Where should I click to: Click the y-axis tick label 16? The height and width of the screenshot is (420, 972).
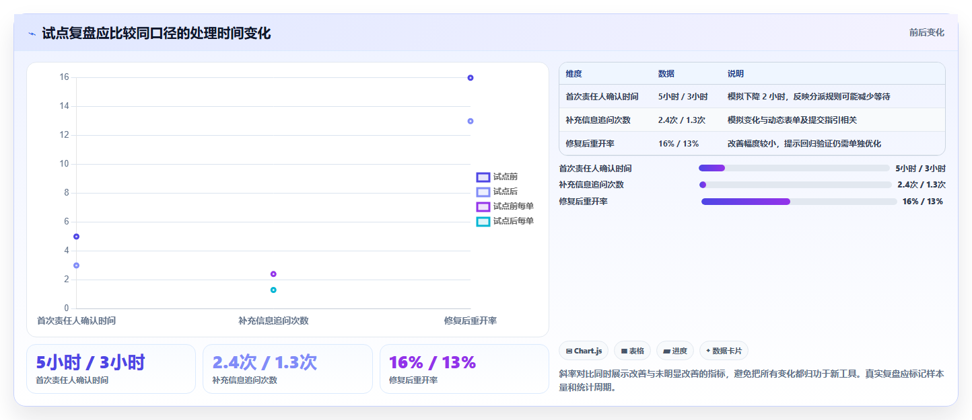(65, 77)
